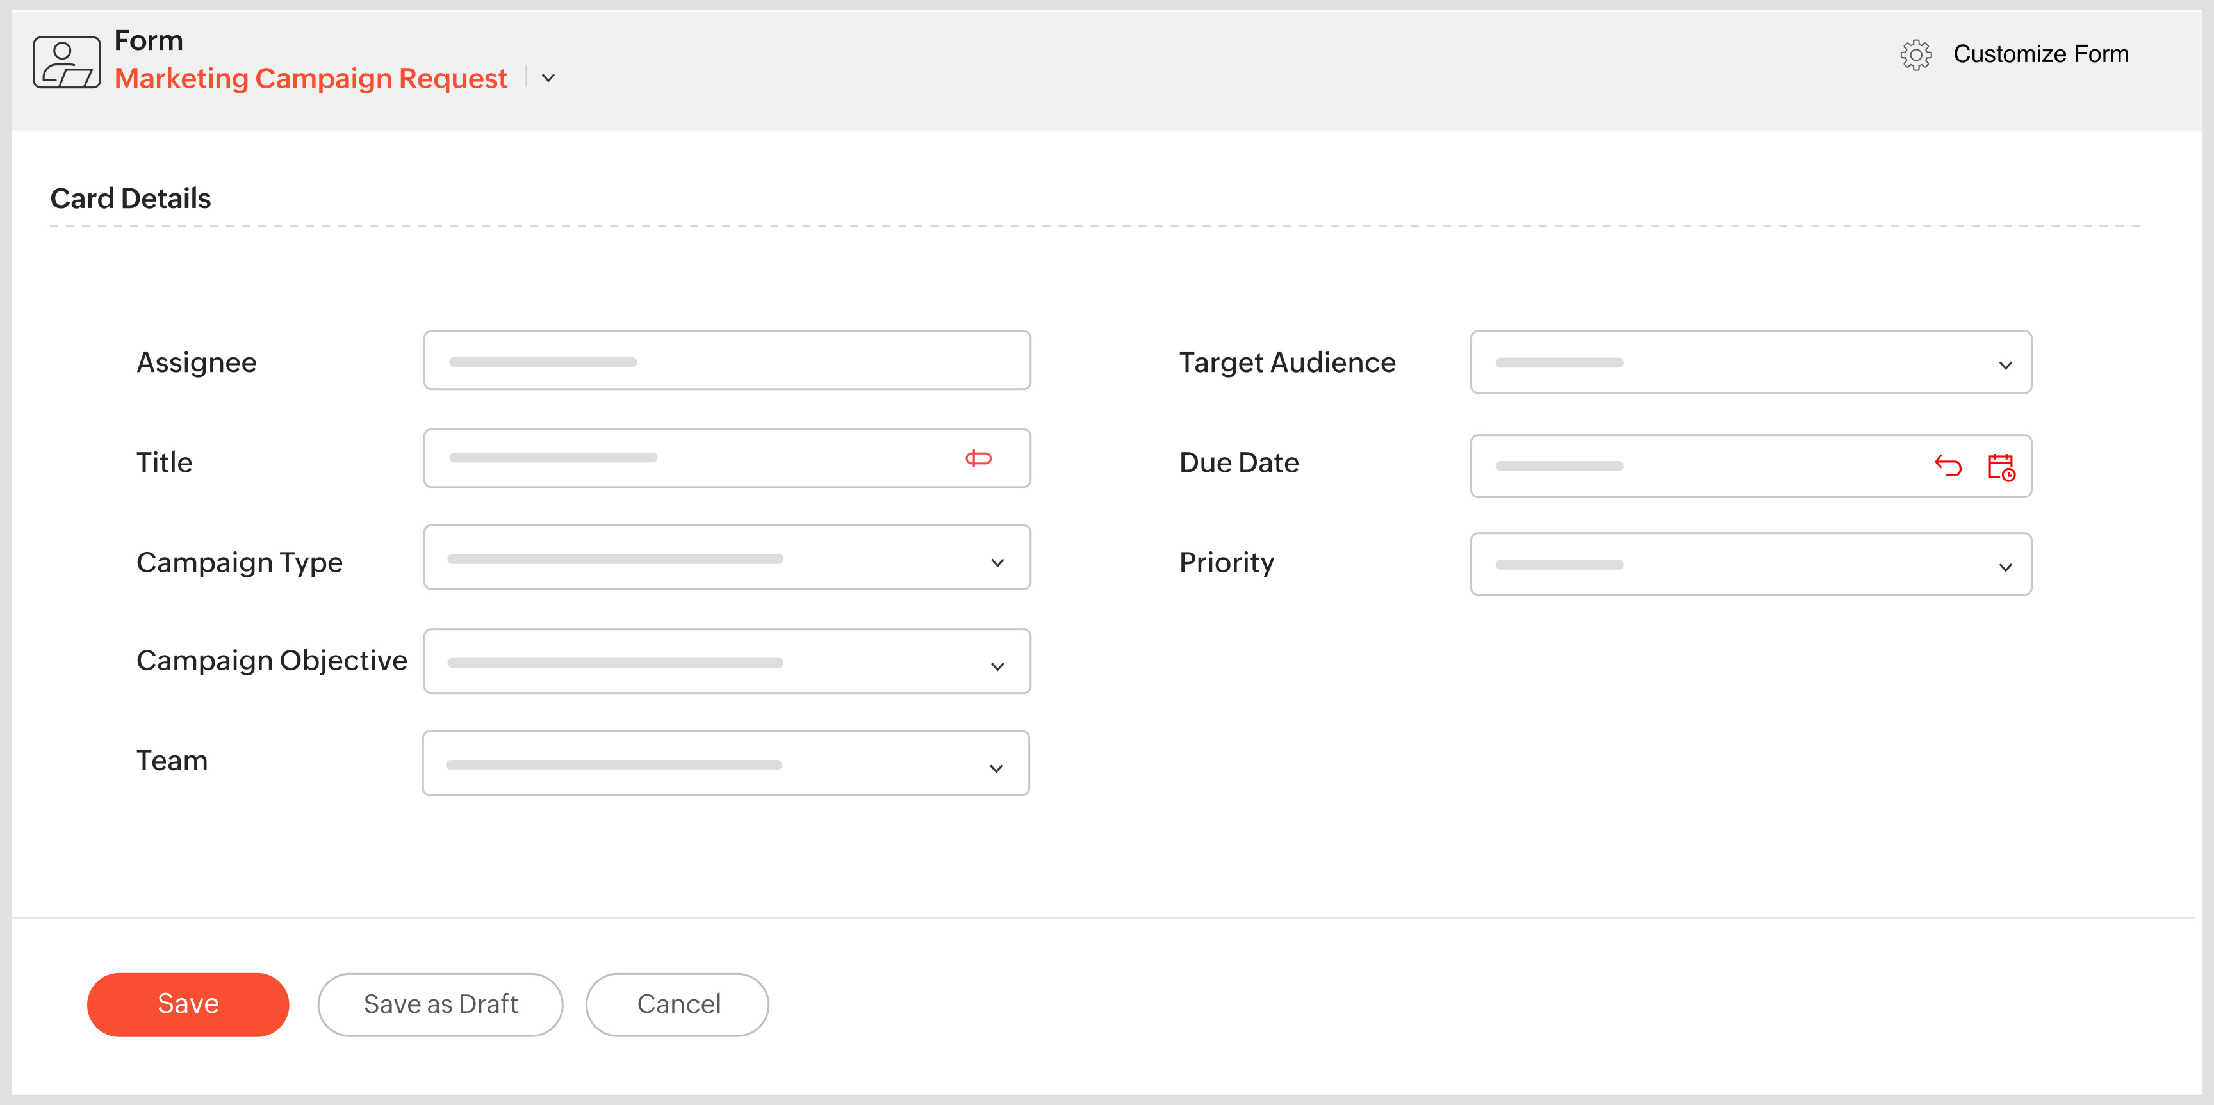Open the Customize Form gear icon
Screen dimensions: 2214x1105
pos(1915,55)
